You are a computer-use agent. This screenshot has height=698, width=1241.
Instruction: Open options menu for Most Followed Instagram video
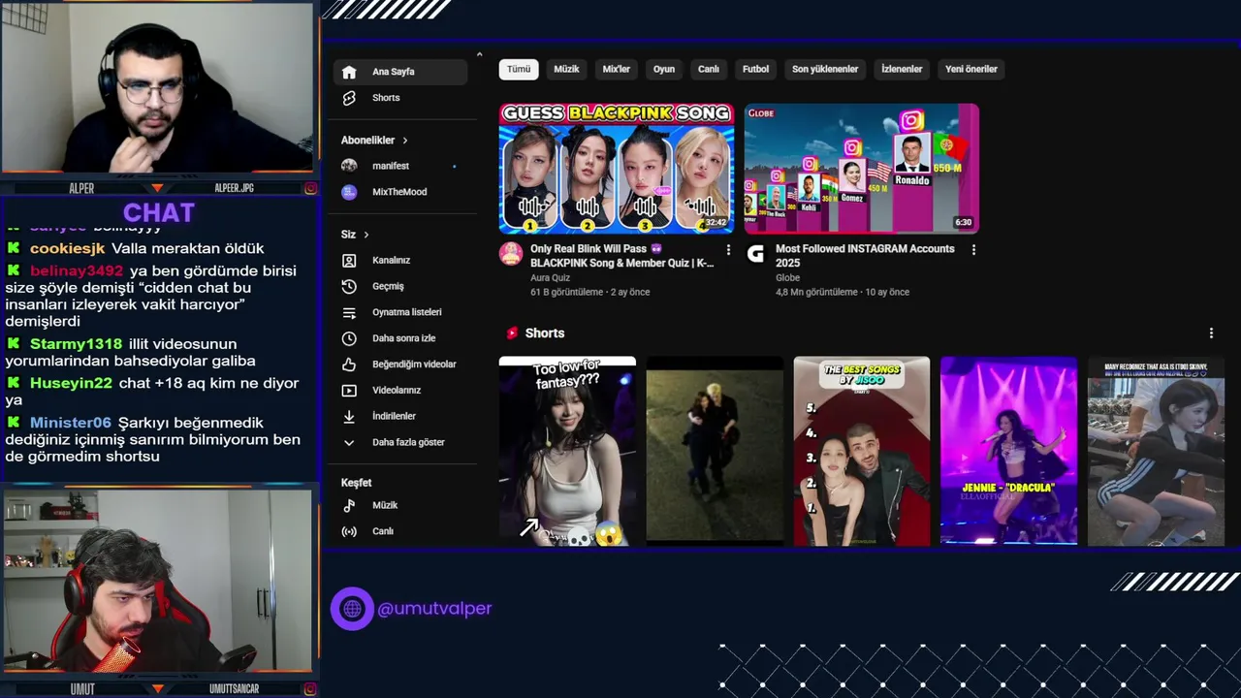(973, 250)
